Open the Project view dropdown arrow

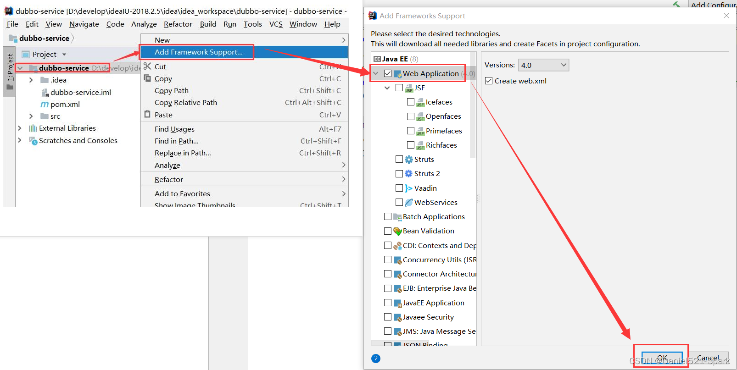tap(64, 55)
